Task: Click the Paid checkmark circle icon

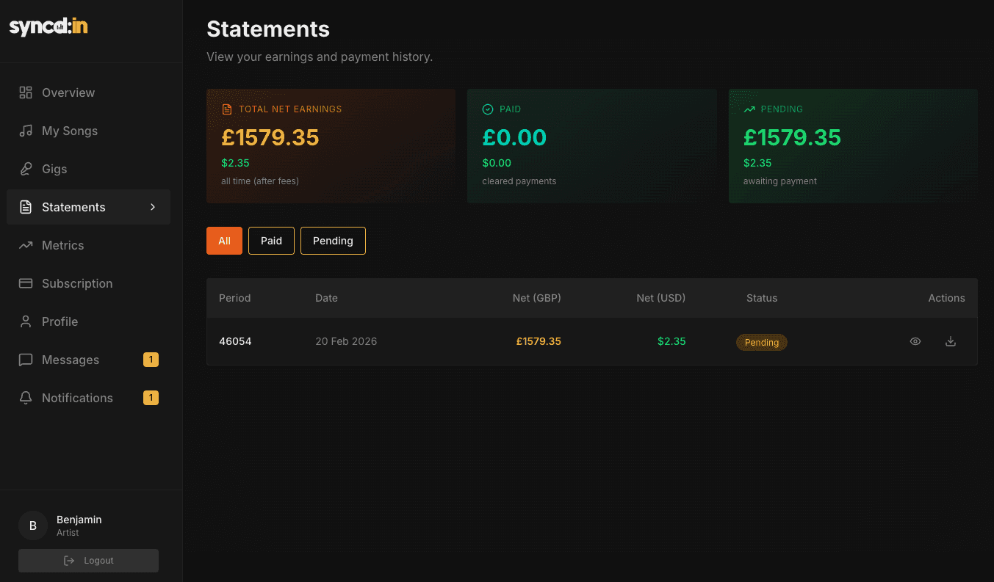Action: click(x=488, y=109)
